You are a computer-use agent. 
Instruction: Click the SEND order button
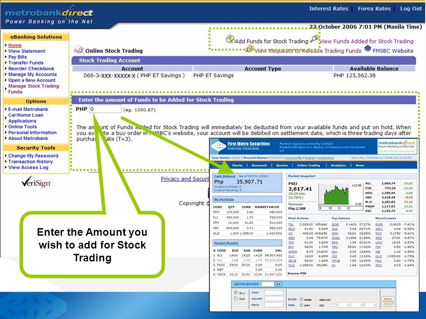388,299
